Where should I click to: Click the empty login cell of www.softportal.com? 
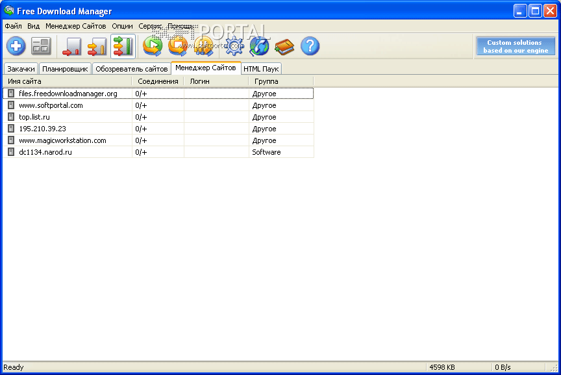tap(216, 105)
